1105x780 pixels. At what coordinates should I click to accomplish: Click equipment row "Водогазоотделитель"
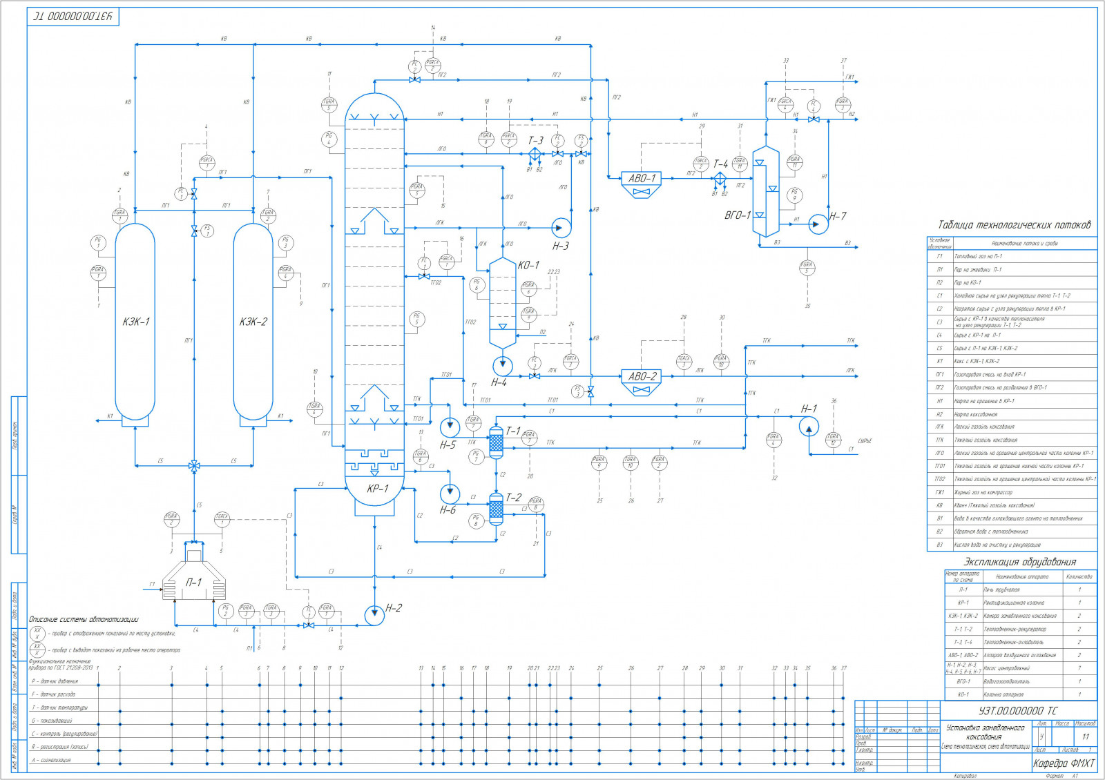pos(1020,681)
